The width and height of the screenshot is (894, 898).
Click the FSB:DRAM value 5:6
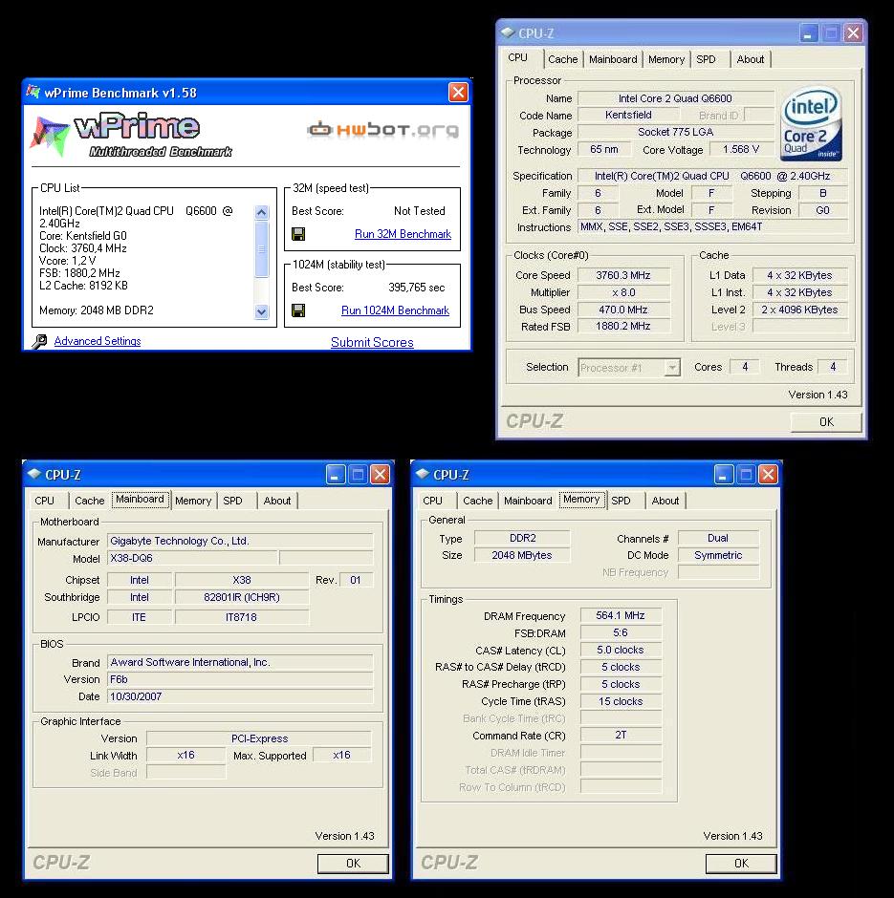(x=621, y=632)
